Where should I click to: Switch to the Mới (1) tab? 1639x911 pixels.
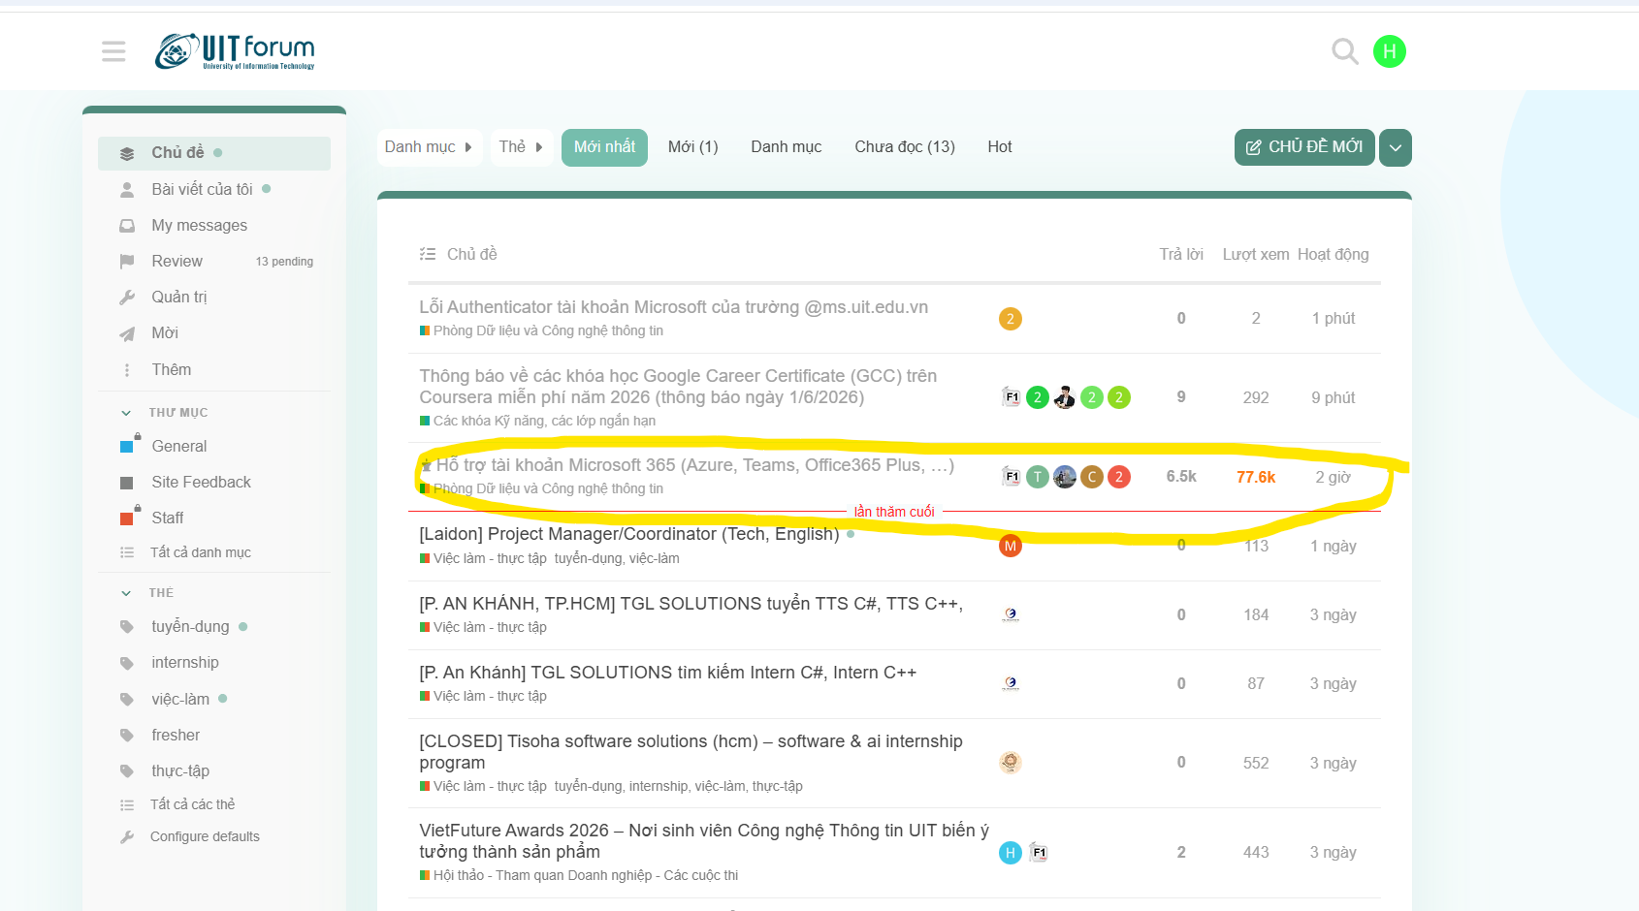click(693, 147)
